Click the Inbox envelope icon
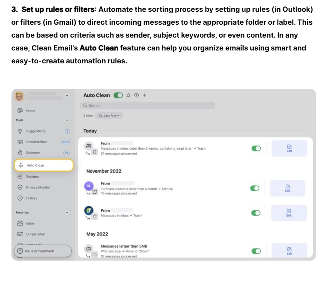Screen dimensions: 336x281 (20, 223)
